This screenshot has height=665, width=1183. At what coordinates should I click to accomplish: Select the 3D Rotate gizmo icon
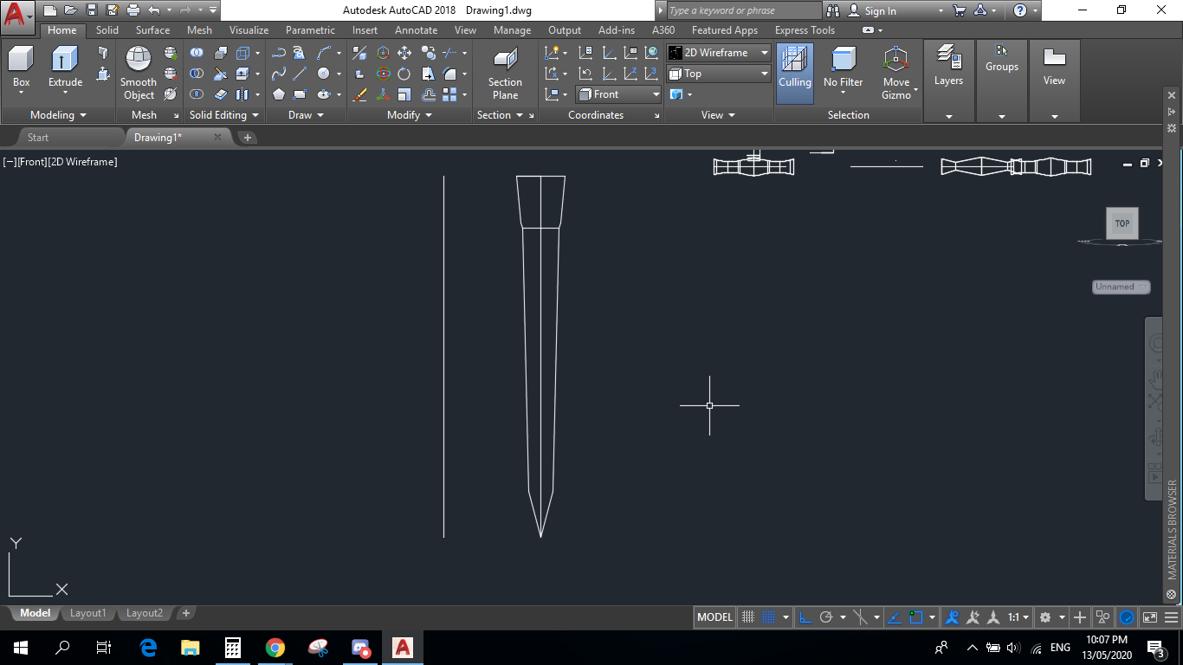383,74
